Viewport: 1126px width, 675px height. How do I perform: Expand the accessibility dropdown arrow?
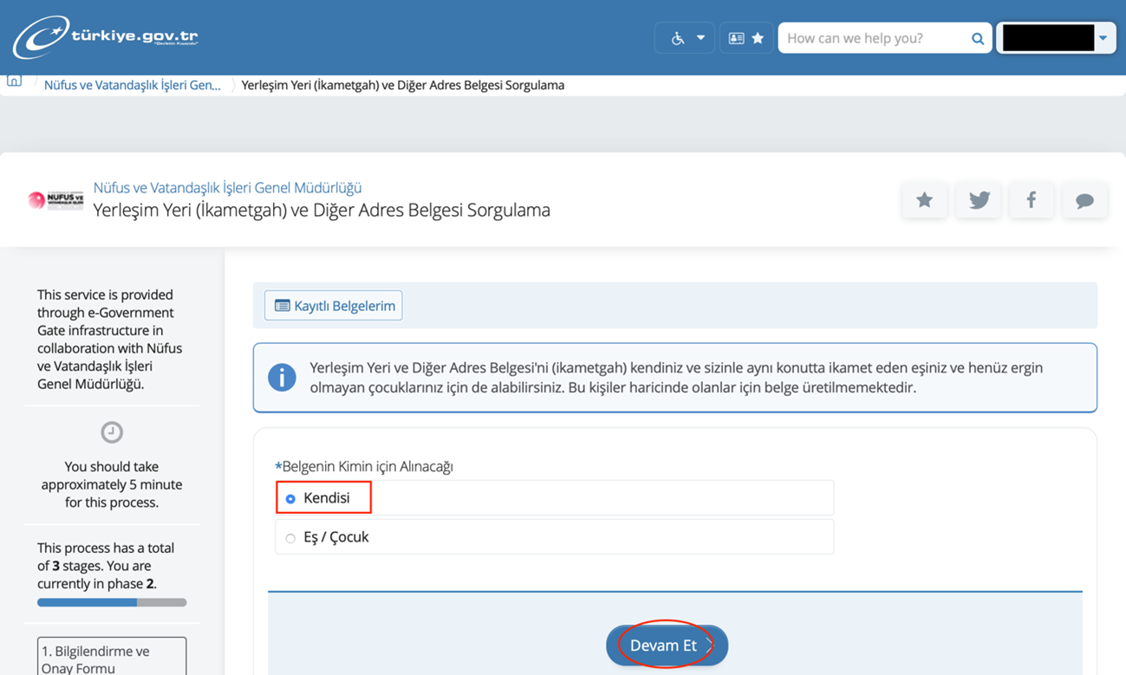700,38
